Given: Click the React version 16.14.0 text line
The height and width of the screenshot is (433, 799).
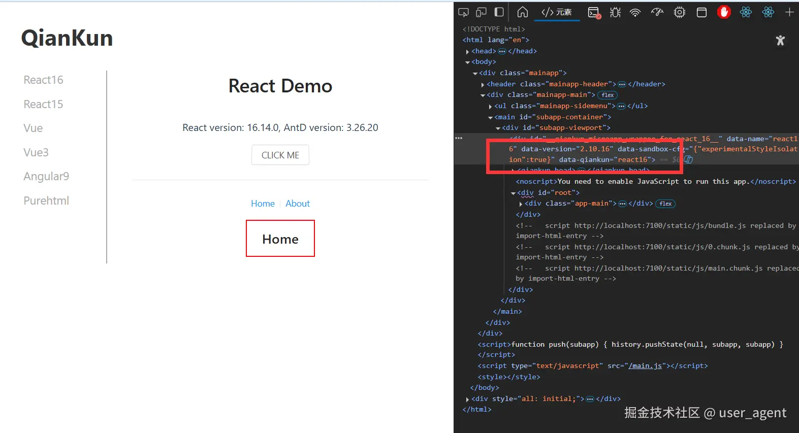Looking at the screenshot, I should (280, 127).
